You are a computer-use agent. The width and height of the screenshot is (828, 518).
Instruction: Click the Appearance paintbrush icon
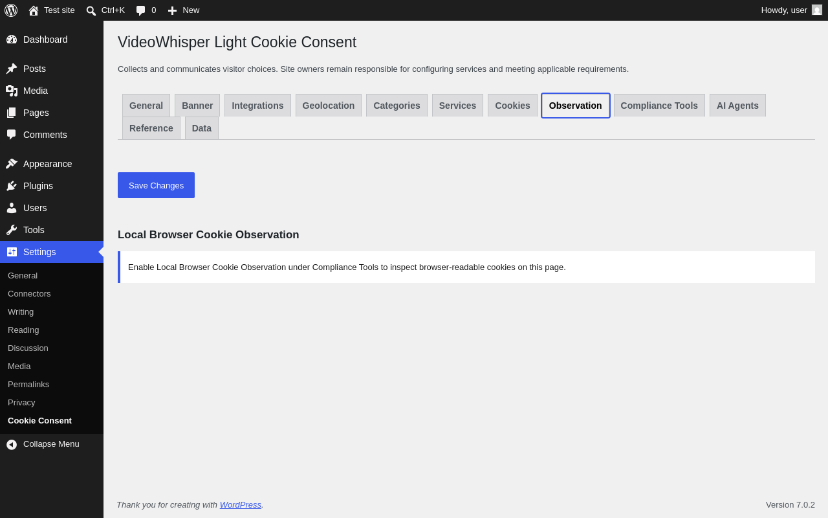[x=12, y=164]
